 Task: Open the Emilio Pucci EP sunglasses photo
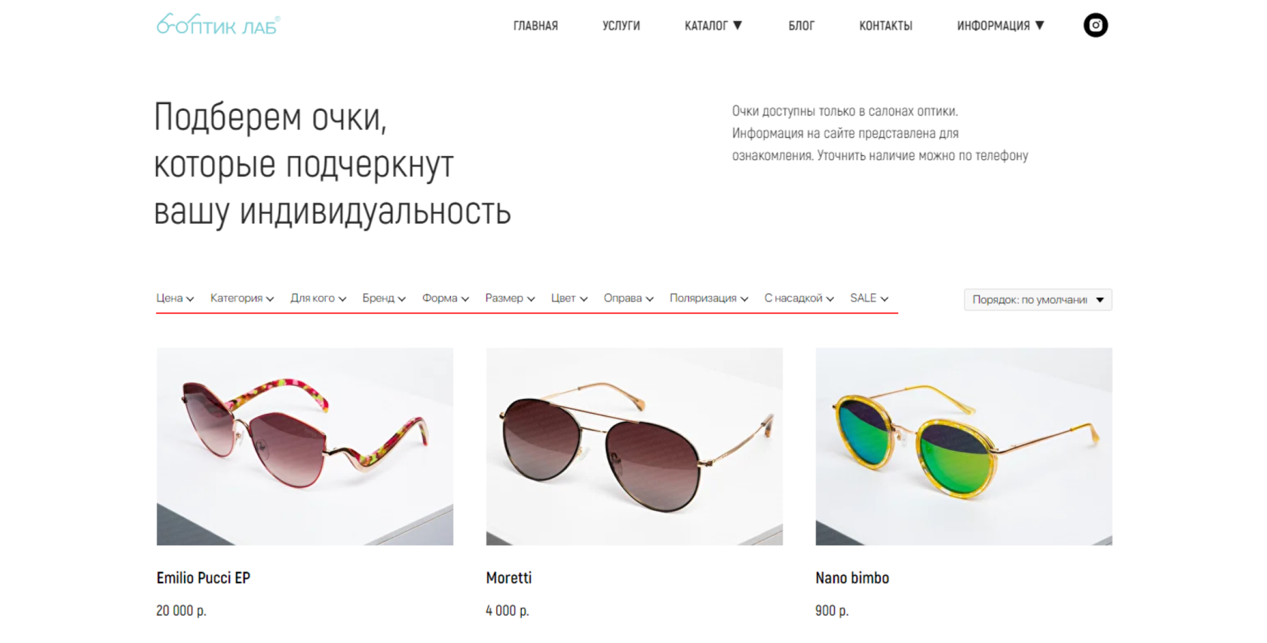pyautogui.click(x=305, y=446)
